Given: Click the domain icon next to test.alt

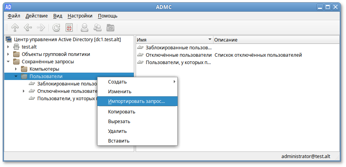Looking at the screenshot, I should point(16,47).
